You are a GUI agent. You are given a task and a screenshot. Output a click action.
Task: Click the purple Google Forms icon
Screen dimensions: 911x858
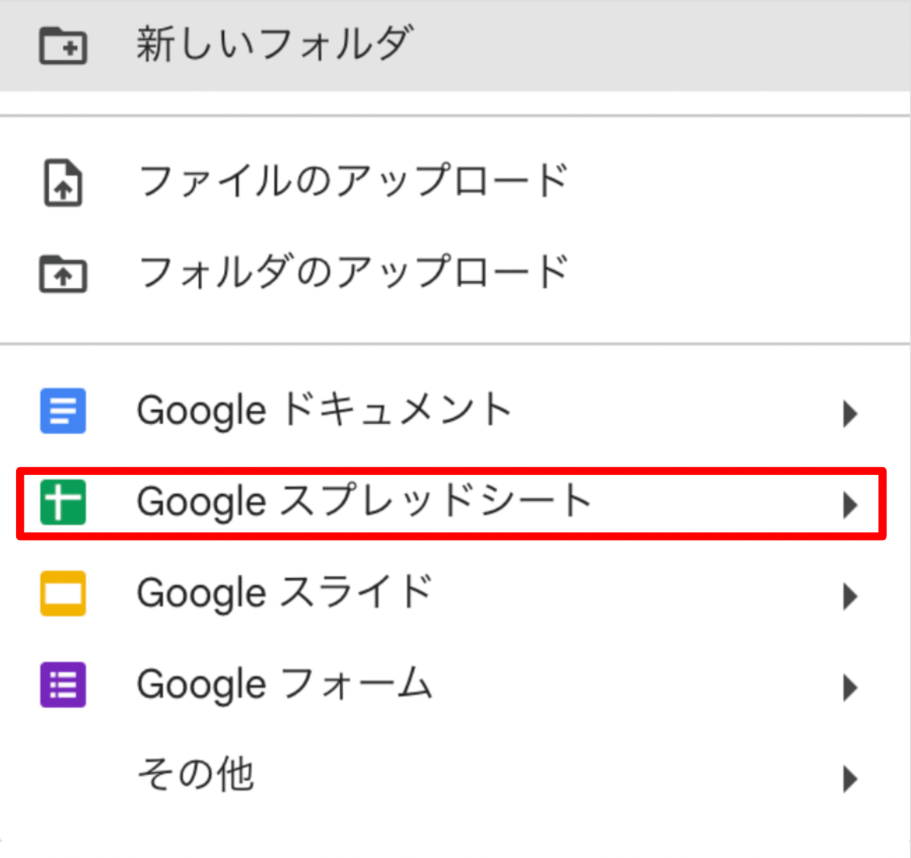click(63, 684)
